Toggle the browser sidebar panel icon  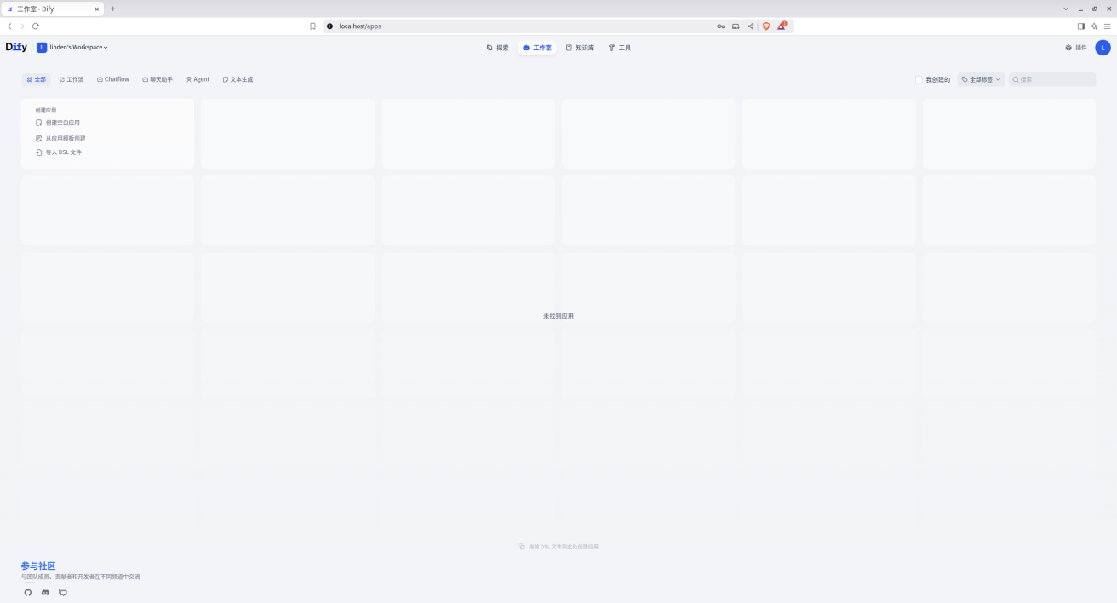[1081, 26]
